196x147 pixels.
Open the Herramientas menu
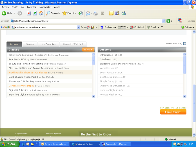click(45, 7)
